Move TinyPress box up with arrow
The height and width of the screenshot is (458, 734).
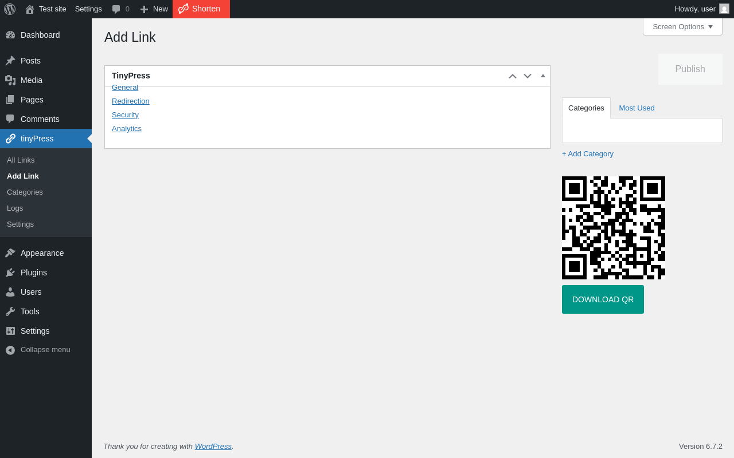[513, 76]
